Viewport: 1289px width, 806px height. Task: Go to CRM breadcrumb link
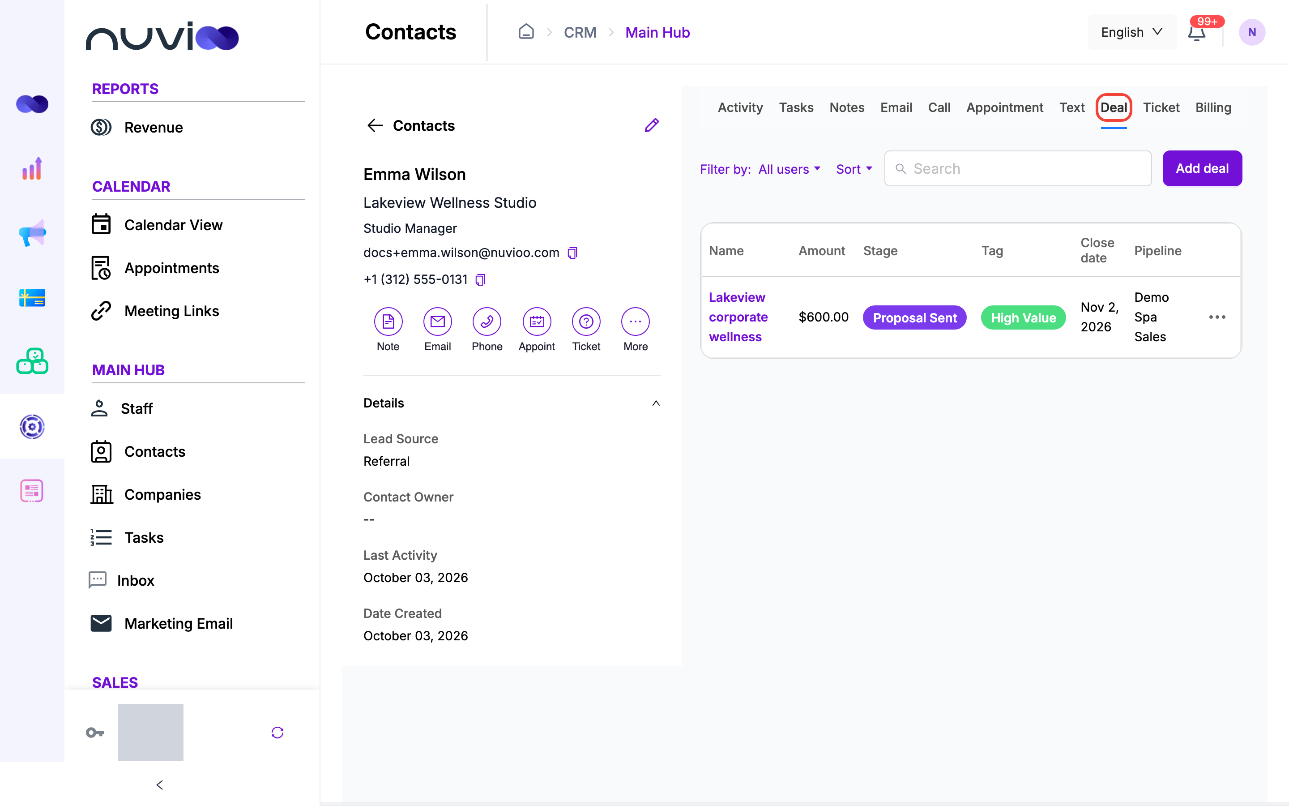pos(580,33)
